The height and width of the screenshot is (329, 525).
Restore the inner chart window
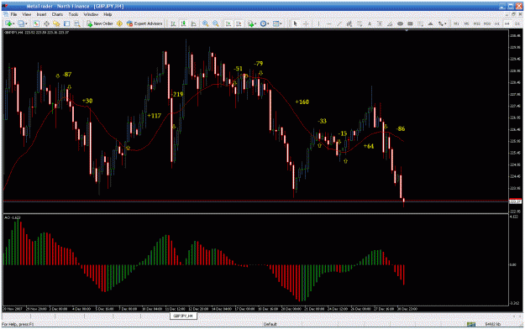tap(513, 14)
